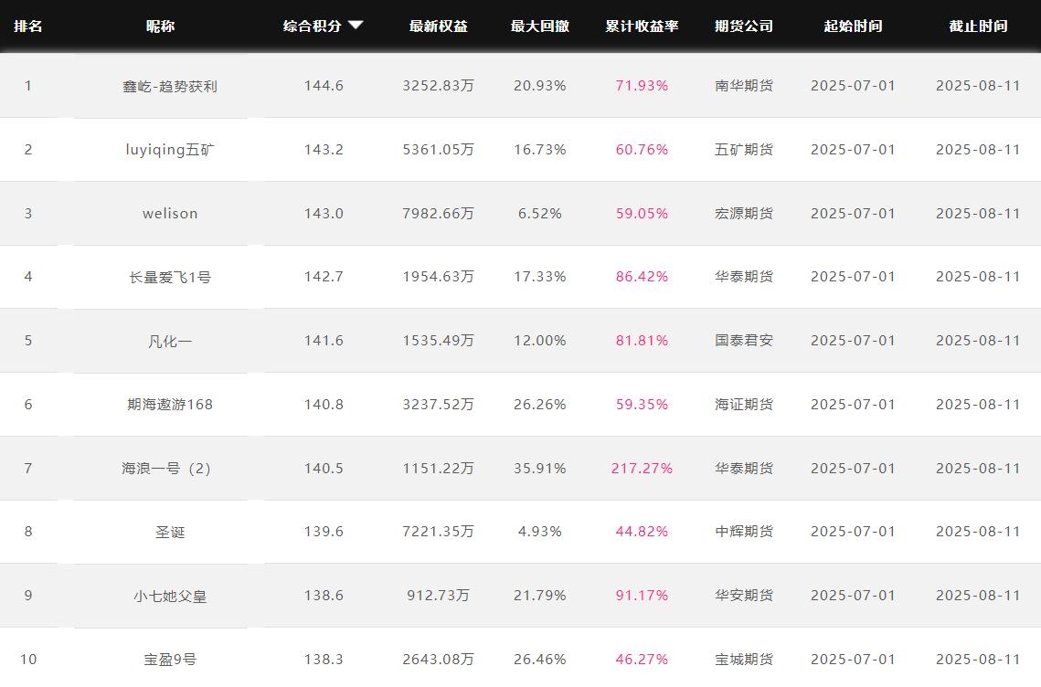The image size is (1041, 687).
Task: Select company 华安期货
Action: [x=744, y=596]
